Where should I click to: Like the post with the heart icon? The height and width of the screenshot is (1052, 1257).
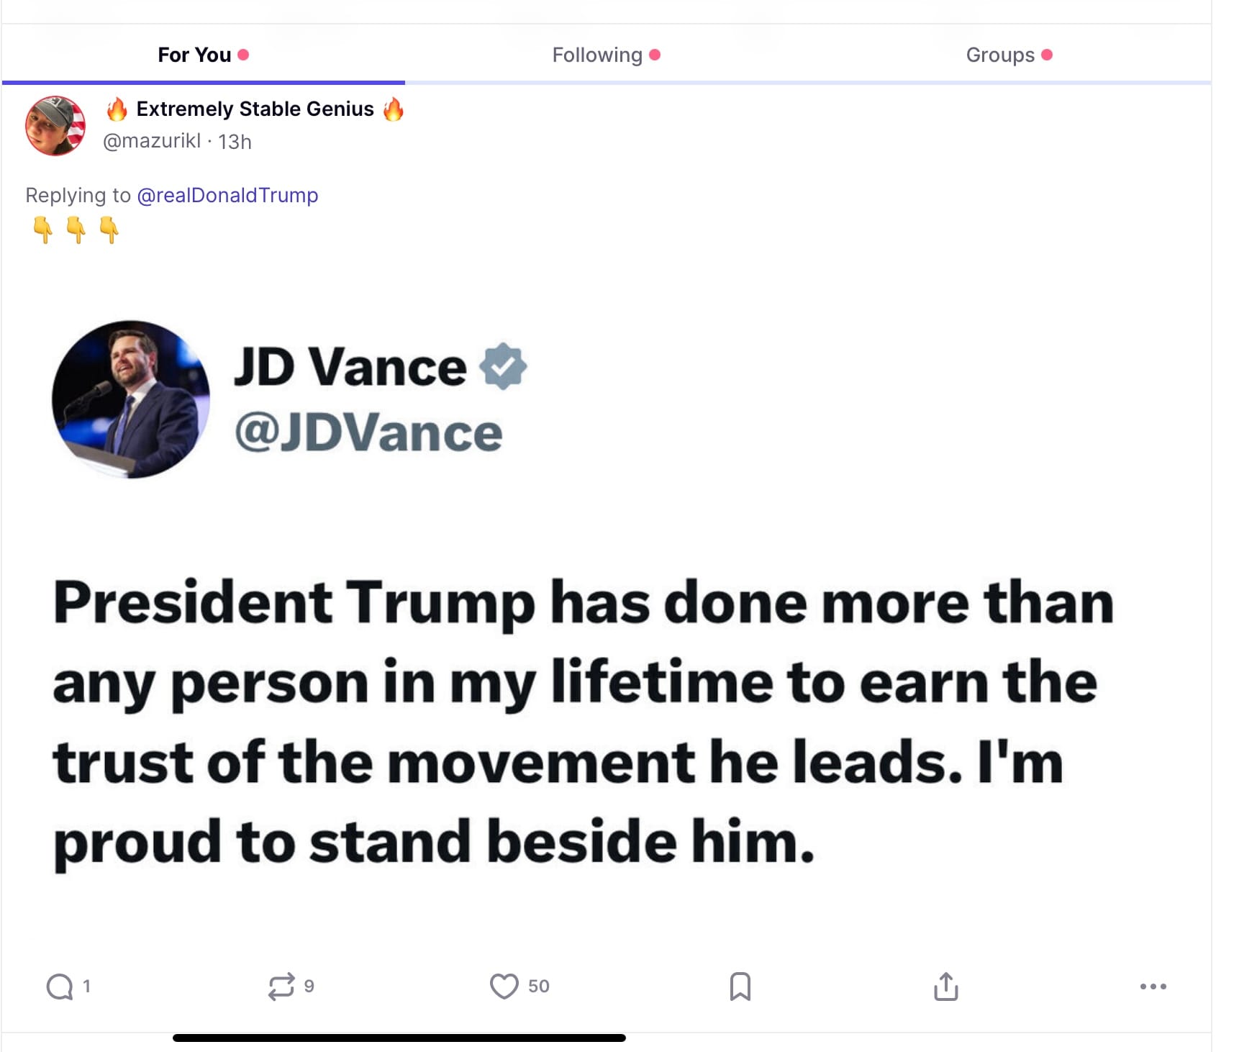(x=504, y=987)
